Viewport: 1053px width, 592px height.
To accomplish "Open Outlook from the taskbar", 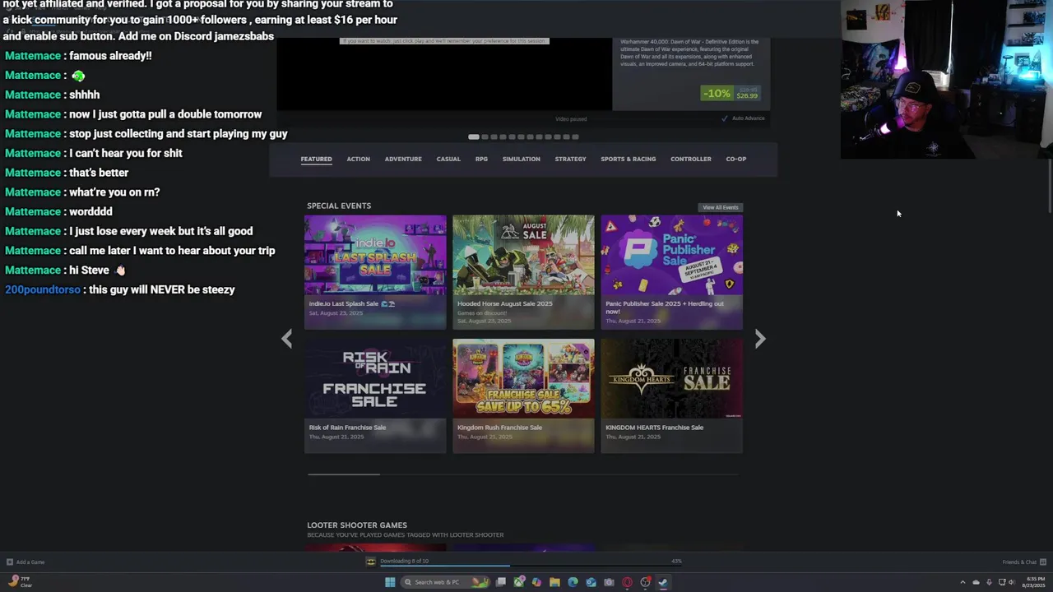I will (x=591, y=582).
